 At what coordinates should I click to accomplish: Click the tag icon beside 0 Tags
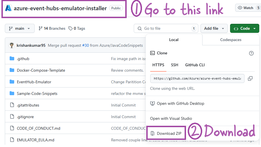[70, 29]
